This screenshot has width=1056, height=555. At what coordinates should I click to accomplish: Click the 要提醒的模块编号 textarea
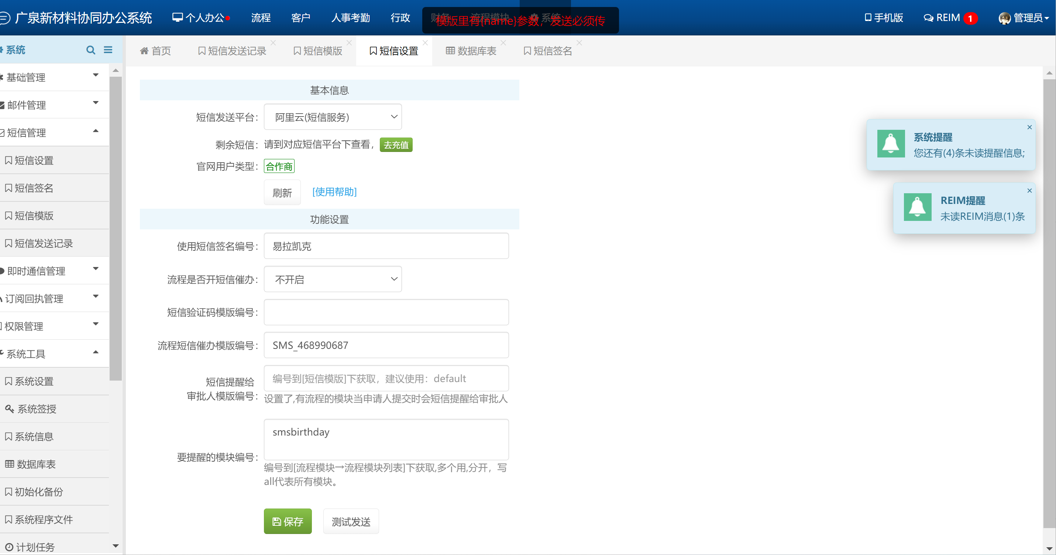[386, 440]
